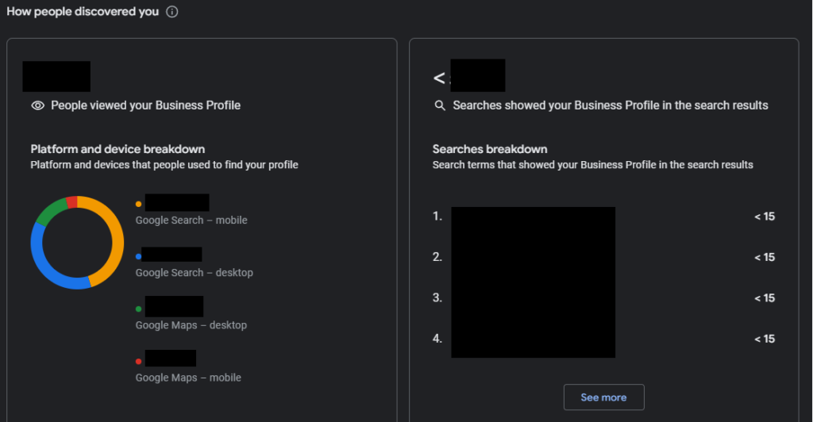This screenshot has width=813, height=422.
Task: Click 'Google Maps – desktop' label
Action: (x=191, y=325)
